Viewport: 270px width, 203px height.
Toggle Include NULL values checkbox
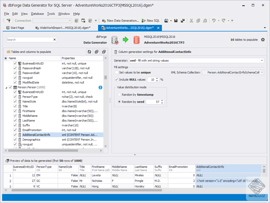click(x=117, y=79)
